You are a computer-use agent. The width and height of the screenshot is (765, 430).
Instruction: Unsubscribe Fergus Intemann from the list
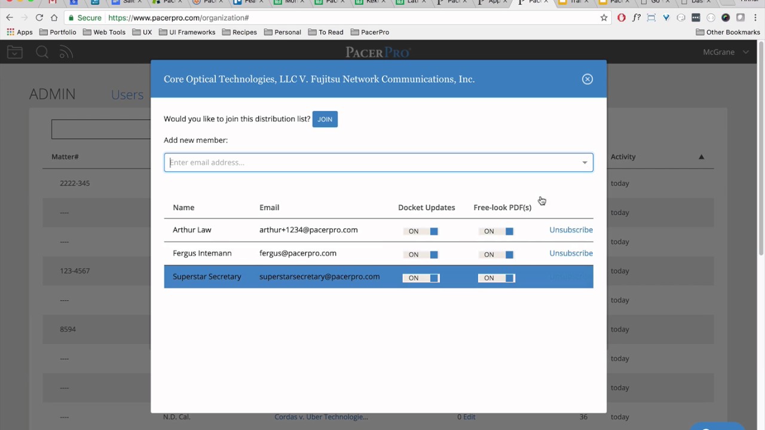(571, 253)
